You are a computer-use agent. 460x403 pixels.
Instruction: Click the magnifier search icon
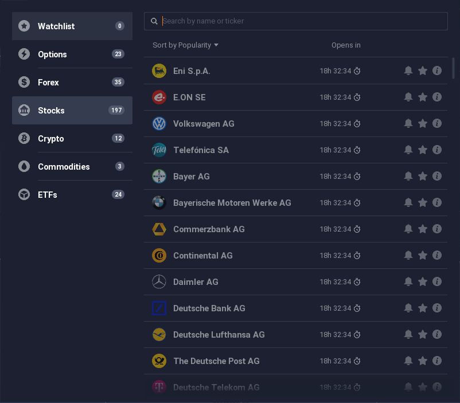point(154,21)
